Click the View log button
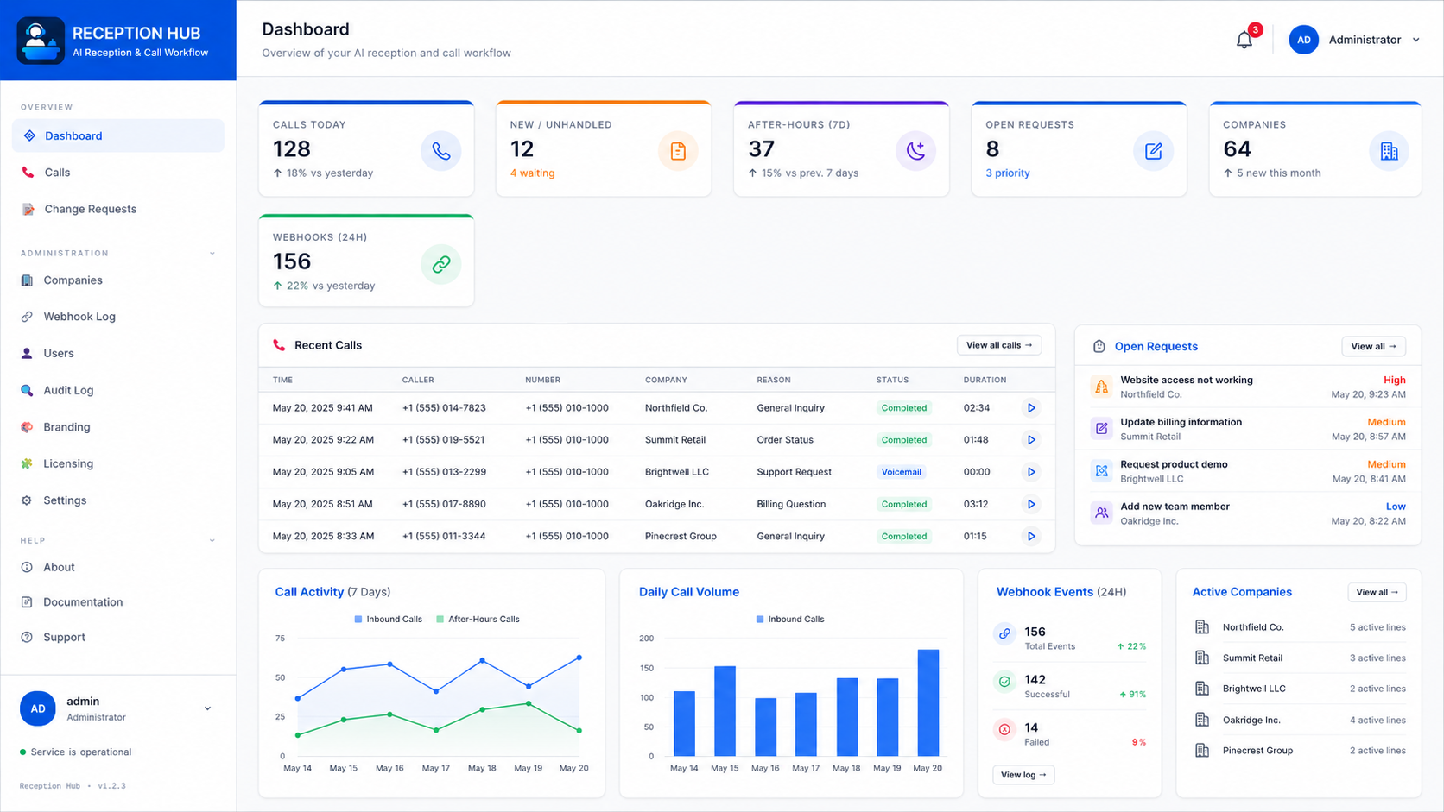 coord(1023,775)
